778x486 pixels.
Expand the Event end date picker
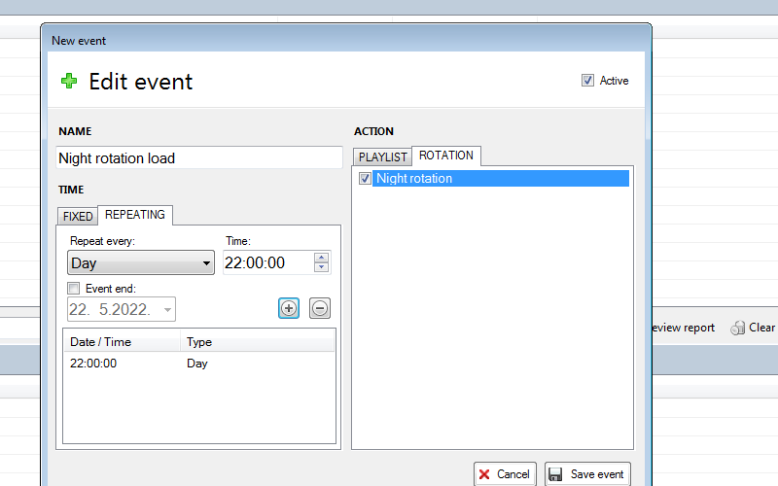(x=168, y=310)
